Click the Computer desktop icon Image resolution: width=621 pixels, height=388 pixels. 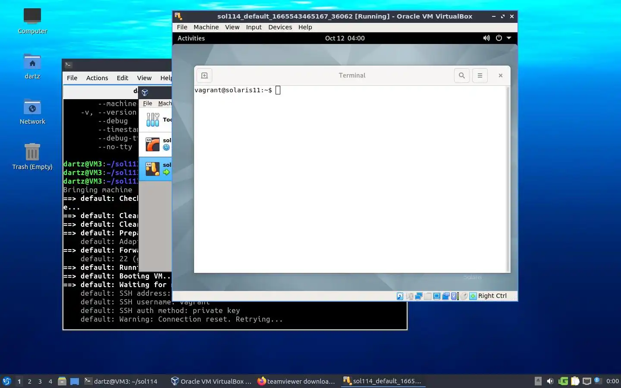(32, 21)
